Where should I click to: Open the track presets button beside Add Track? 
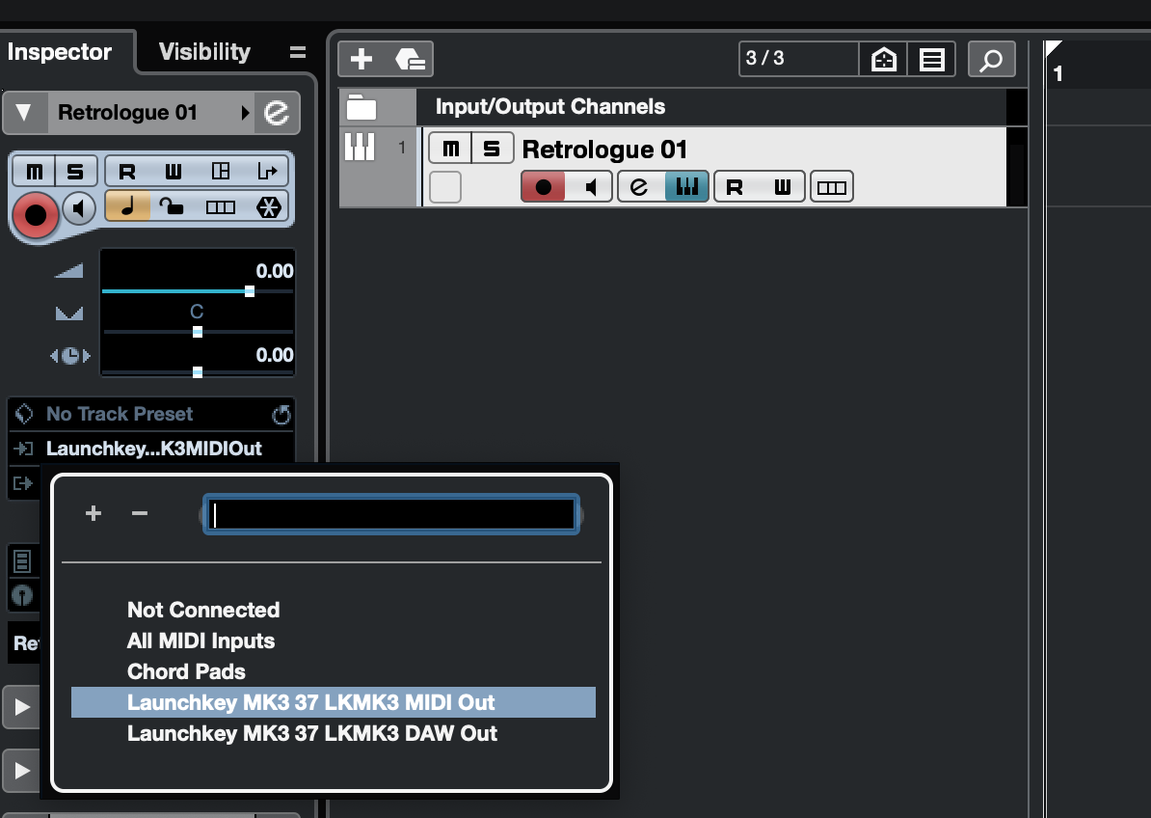point(410,59)
